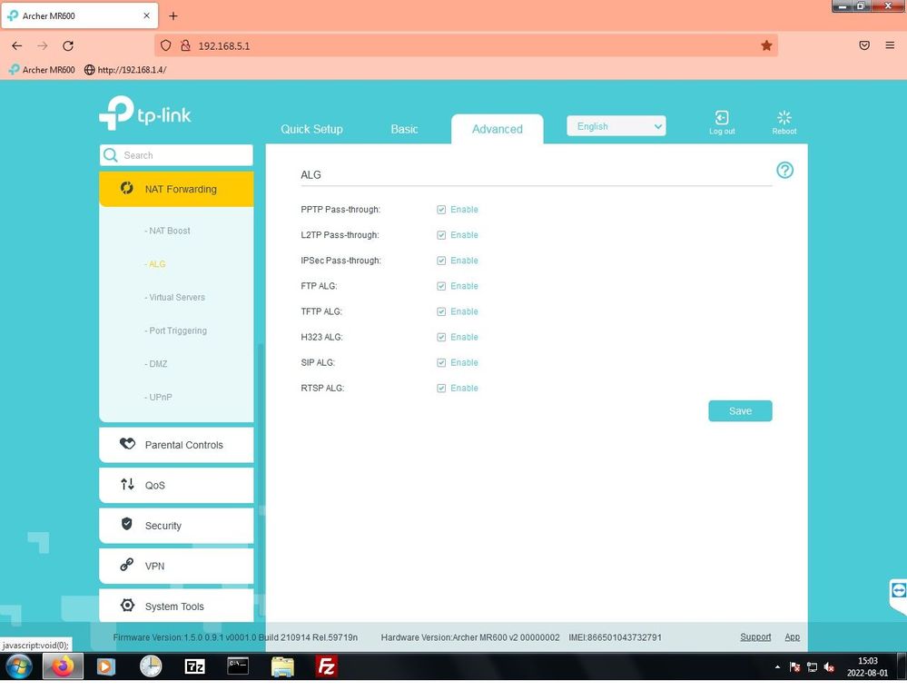This screenshot has width=907, height=700.
Task: Follow the Support link in footer
Action: pos(755,637)
